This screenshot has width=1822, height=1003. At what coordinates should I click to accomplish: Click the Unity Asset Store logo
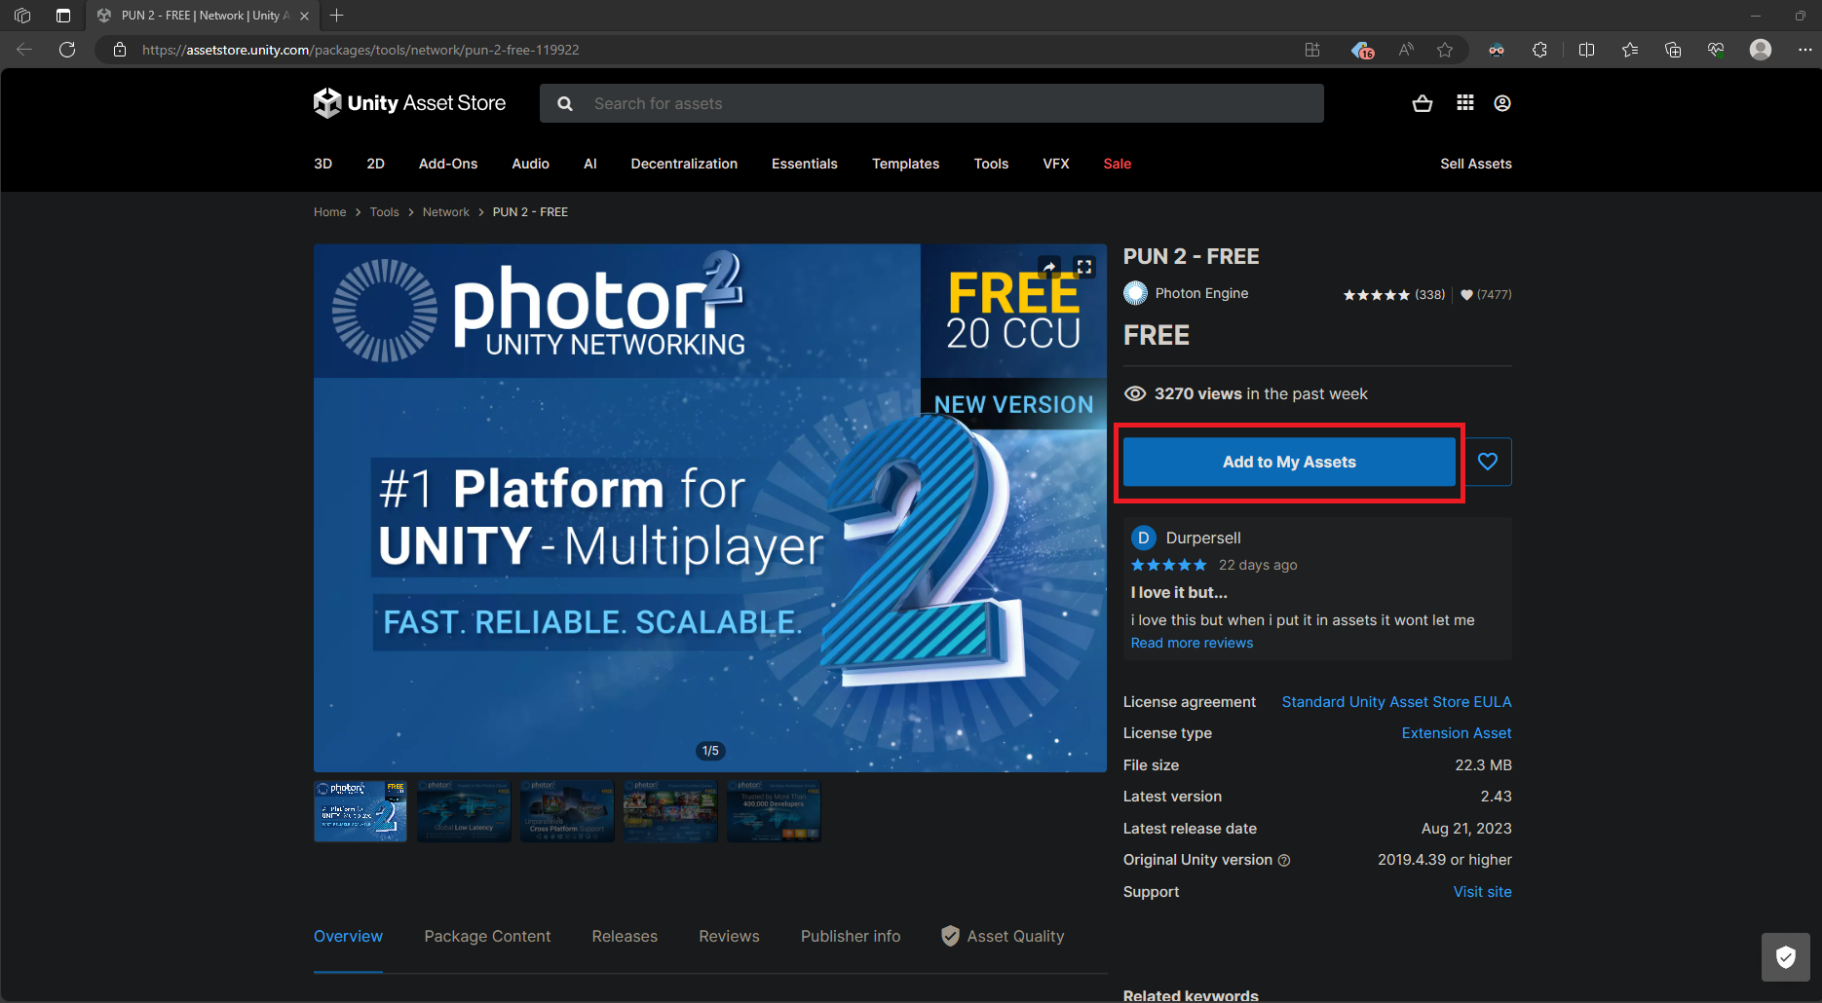click(x=409, y=102)
